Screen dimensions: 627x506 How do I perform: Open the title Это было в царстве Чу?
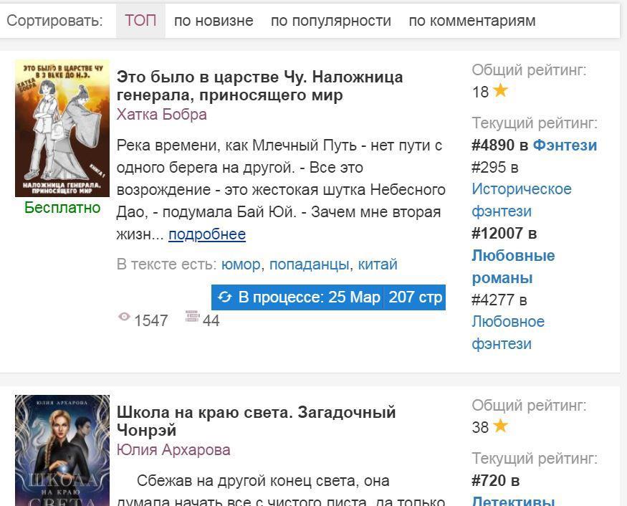click(259, 86)
